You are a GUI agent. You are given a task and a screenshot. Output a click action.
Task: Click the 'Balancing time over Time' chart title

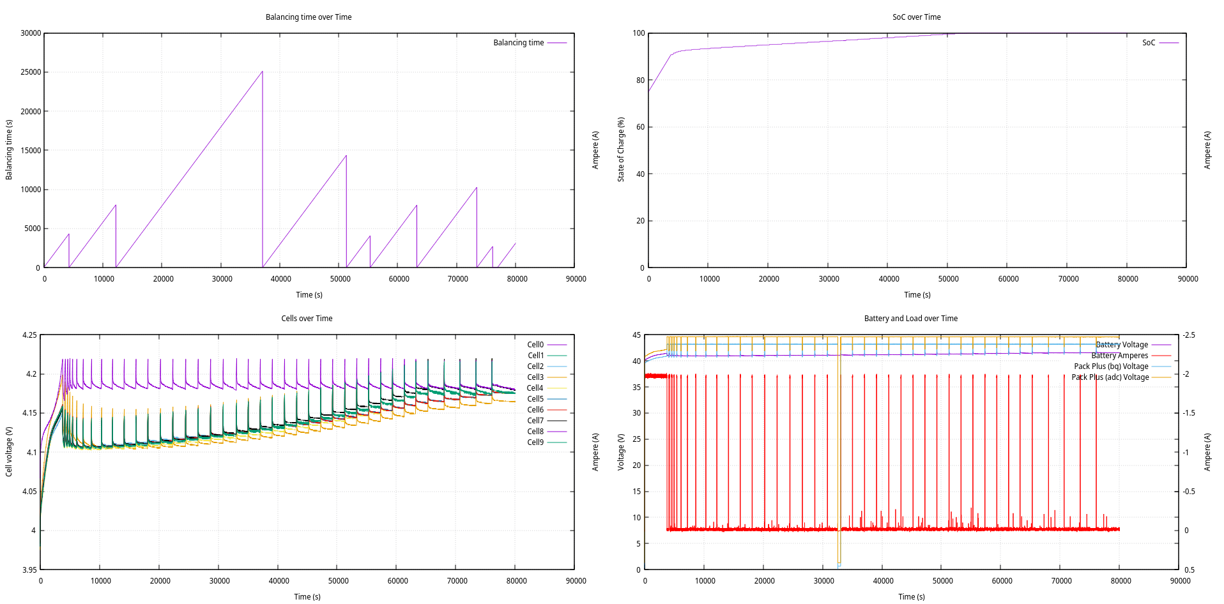309,17
